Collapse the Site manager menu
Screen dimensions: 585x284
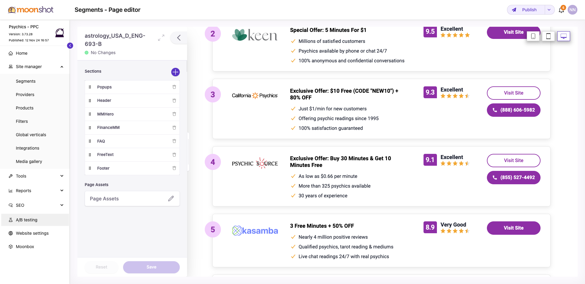(62, 67)
